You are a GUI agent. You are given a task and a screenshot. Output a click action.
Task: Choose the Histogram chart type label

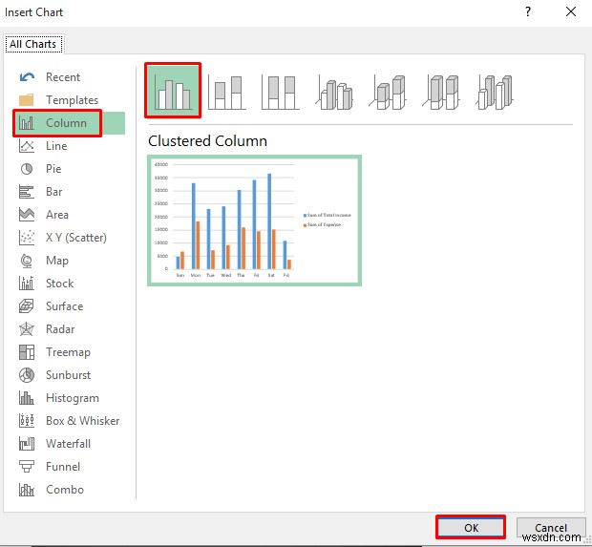[73, 398]
